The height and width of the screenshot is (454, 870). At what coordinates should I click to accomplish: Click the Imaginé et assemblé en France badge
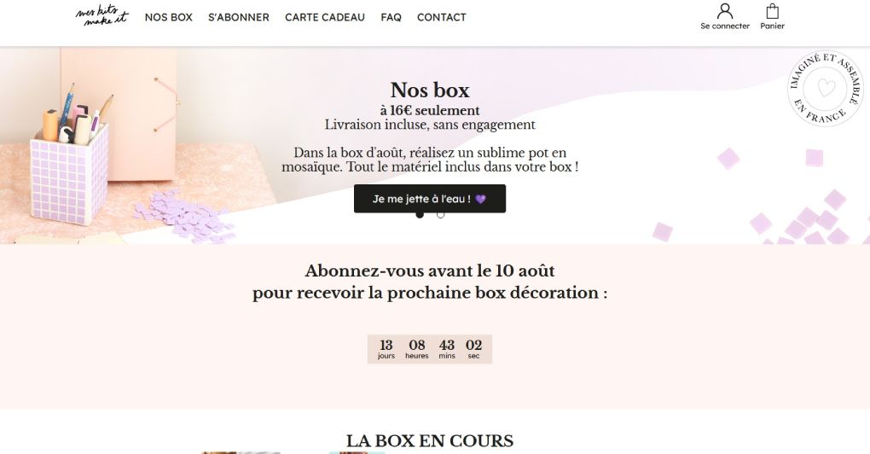(x=826, y=88)
